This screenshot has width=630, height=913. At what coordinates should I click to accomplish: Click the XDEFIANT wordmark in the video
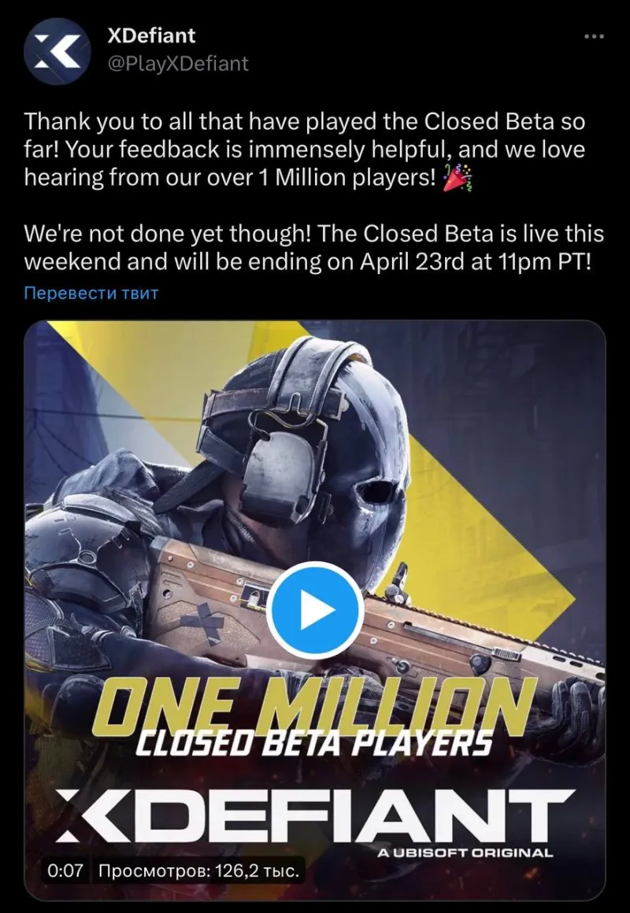(x=315, y=815)
